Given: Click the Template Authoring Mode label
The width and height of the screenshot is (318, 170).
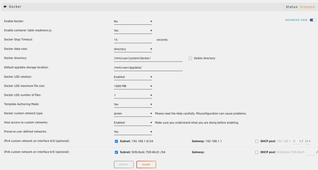Looking at the screenshot, I should pos(22,104).
